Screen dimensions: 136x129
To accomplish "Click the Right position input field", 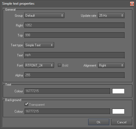I will coord(74,25).
